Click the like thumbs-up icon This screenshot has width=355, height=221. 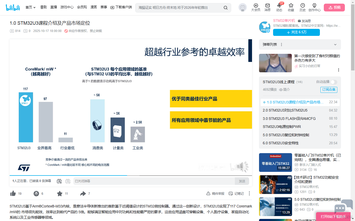[13, 193]
